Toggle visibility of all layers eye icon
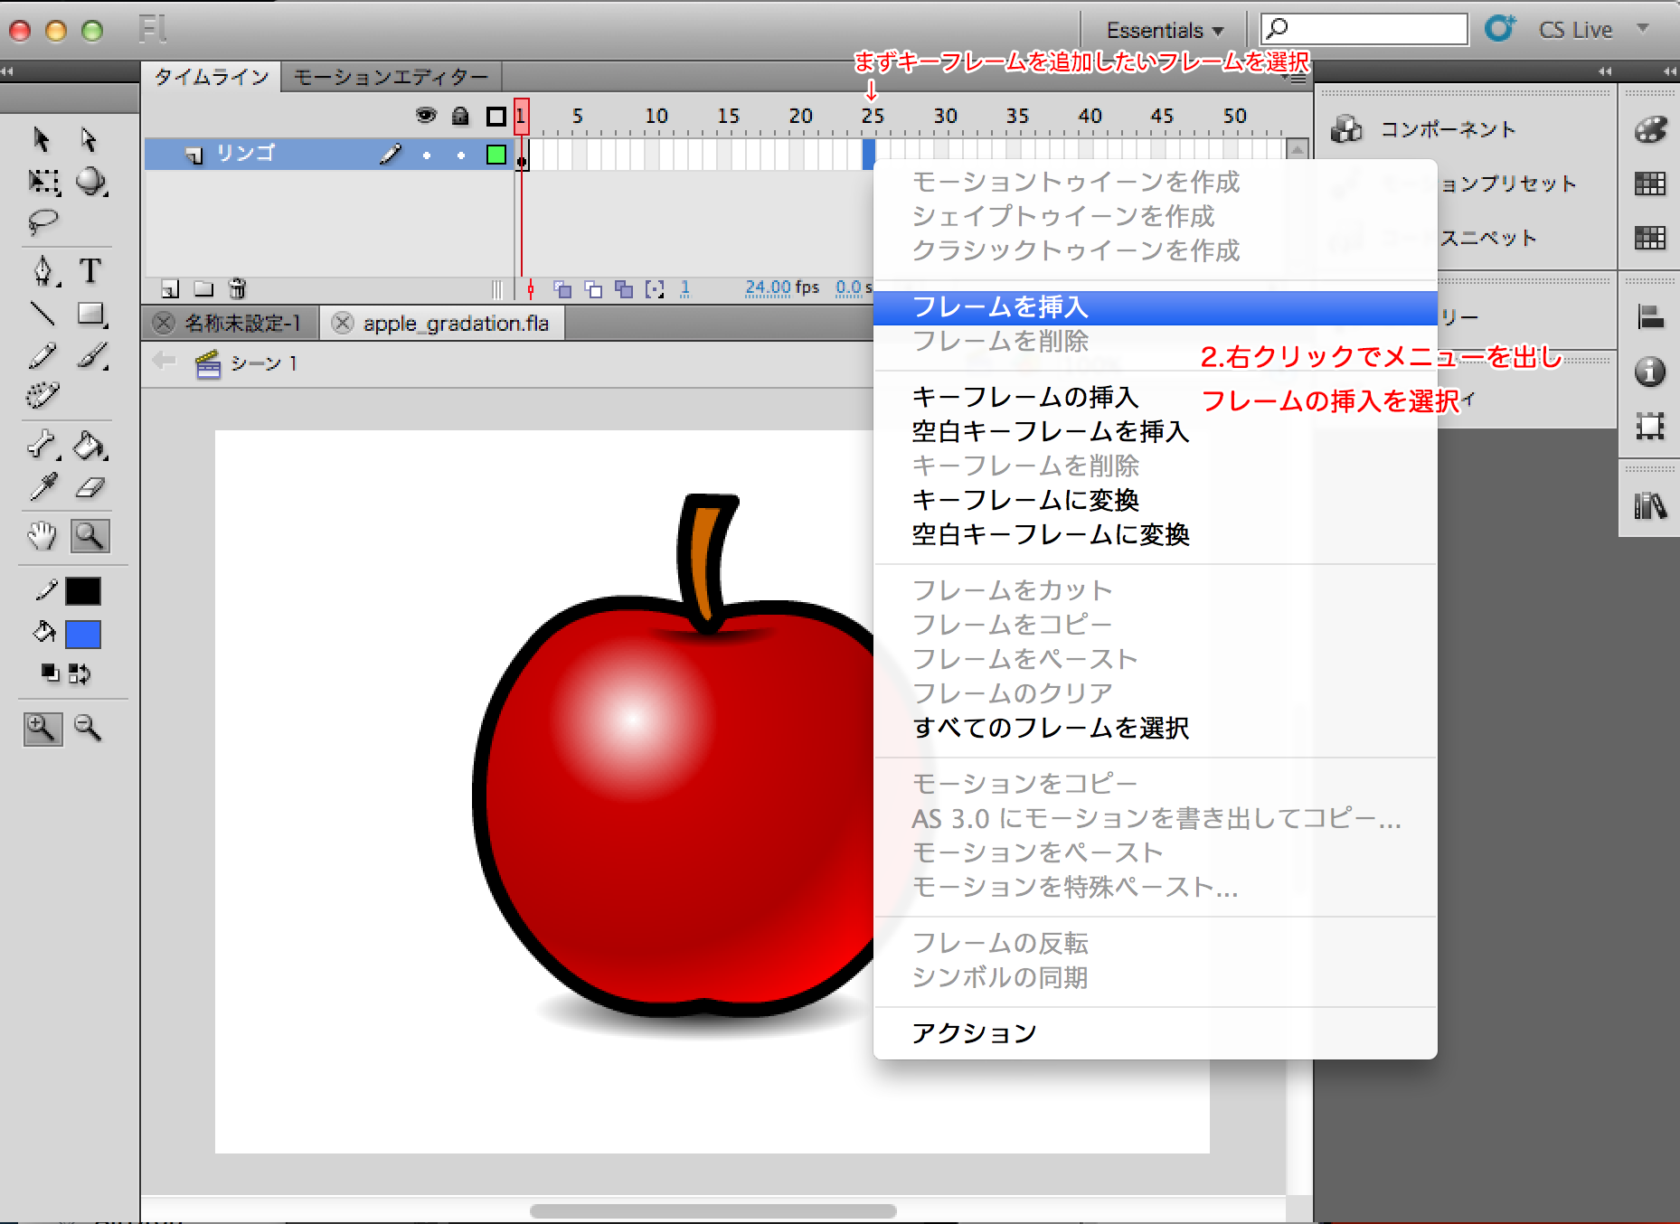The height and width of the screenshot is (1224, 1680). coord(425,116)
